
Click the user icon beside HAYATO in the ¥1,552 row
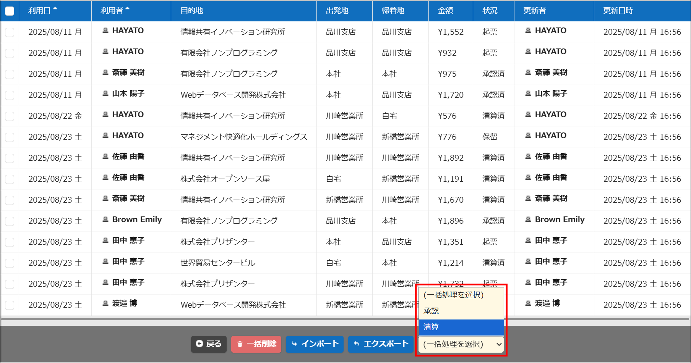click(x=105, y=31)
